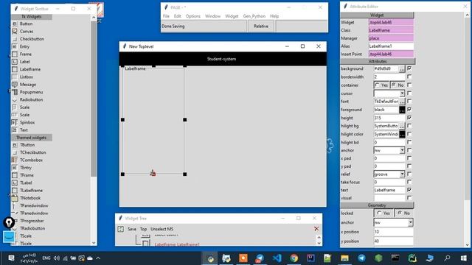Screen dimensions: 472x265
Task: Open the Windows search icon on taskbar
Action: 448,258
